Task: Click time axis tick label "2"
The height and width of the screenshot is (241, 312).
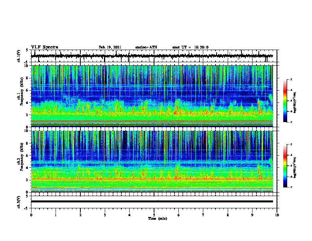Action: point(80,215)
